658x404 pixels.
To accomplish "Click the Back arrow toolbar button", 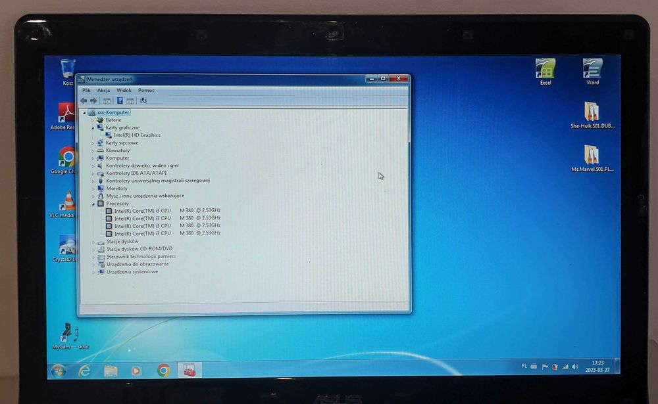I will point(84,101).
